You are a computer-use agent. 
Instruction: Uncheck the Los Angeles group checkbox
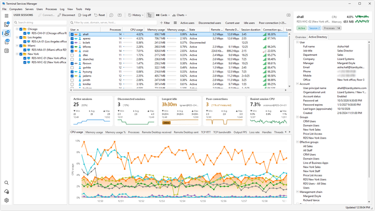21,38
